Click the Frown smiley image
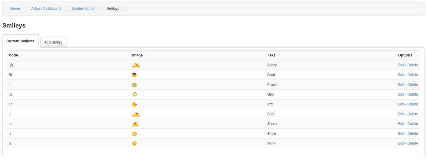427x159 pixels. point(135,85)
